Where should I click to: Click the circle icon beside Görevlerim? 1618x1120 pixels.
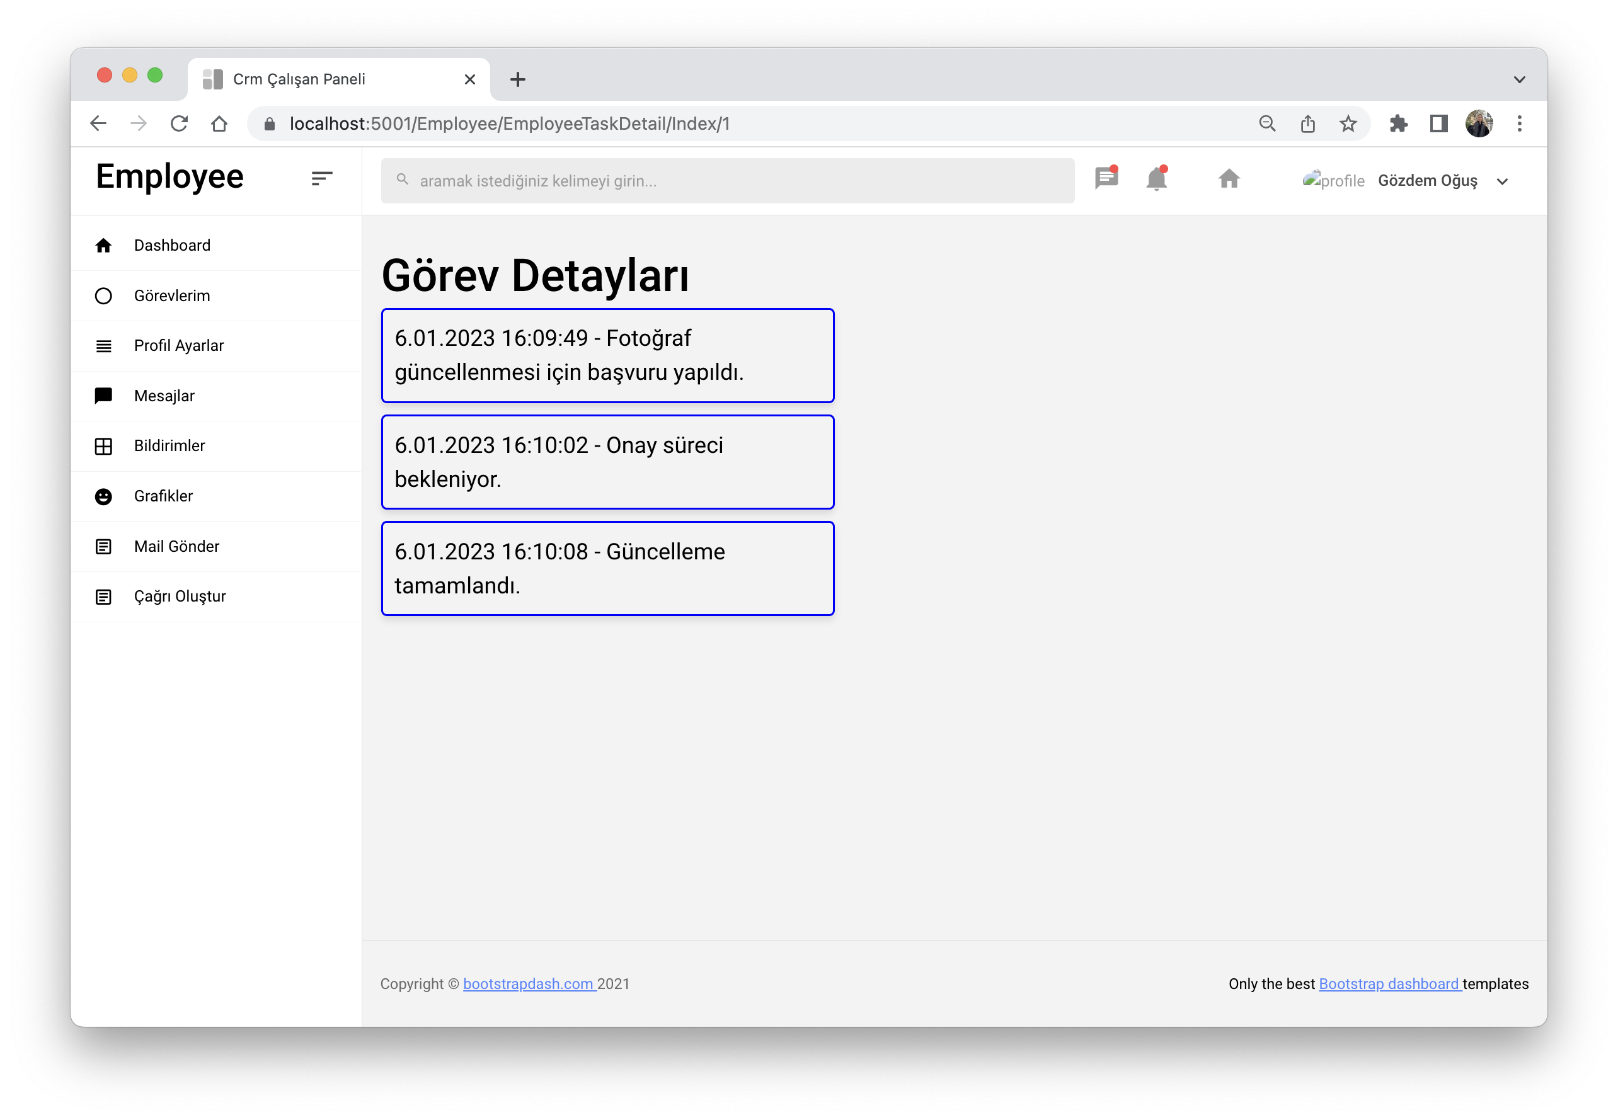click(x=103, y=295)
